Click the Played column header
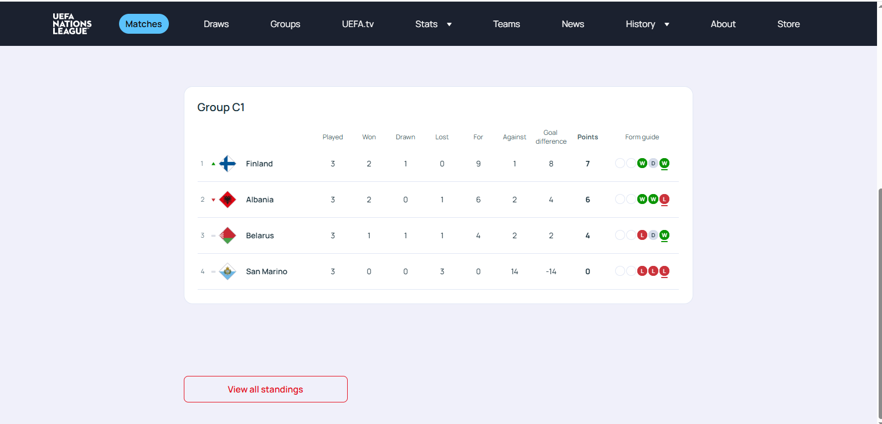This screenshot has width=882, height=424. (333, 137)
